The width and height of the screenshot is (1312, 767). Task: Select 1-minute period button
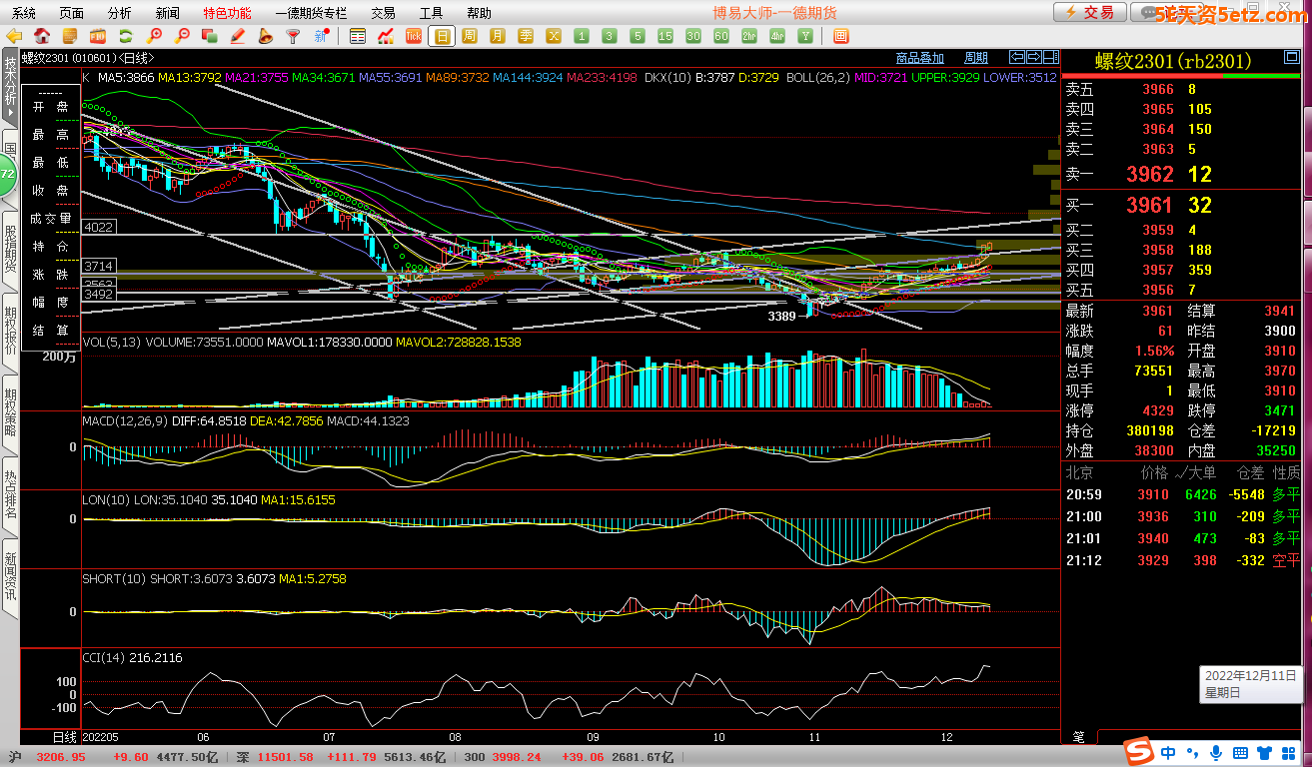point(582,36)
